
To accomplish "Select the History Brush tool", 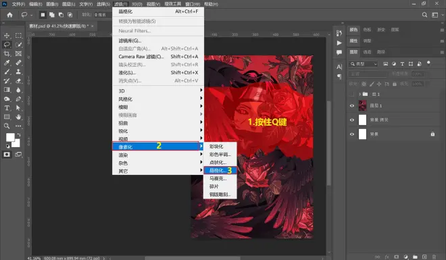I will click(x=7, y=81).
